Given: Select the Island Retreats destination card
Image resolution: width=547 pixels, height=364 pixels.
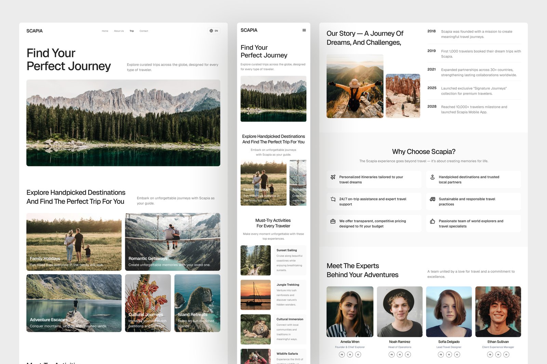Looking at the screenshot, I should pyautogui.click(x=197, y=303).
